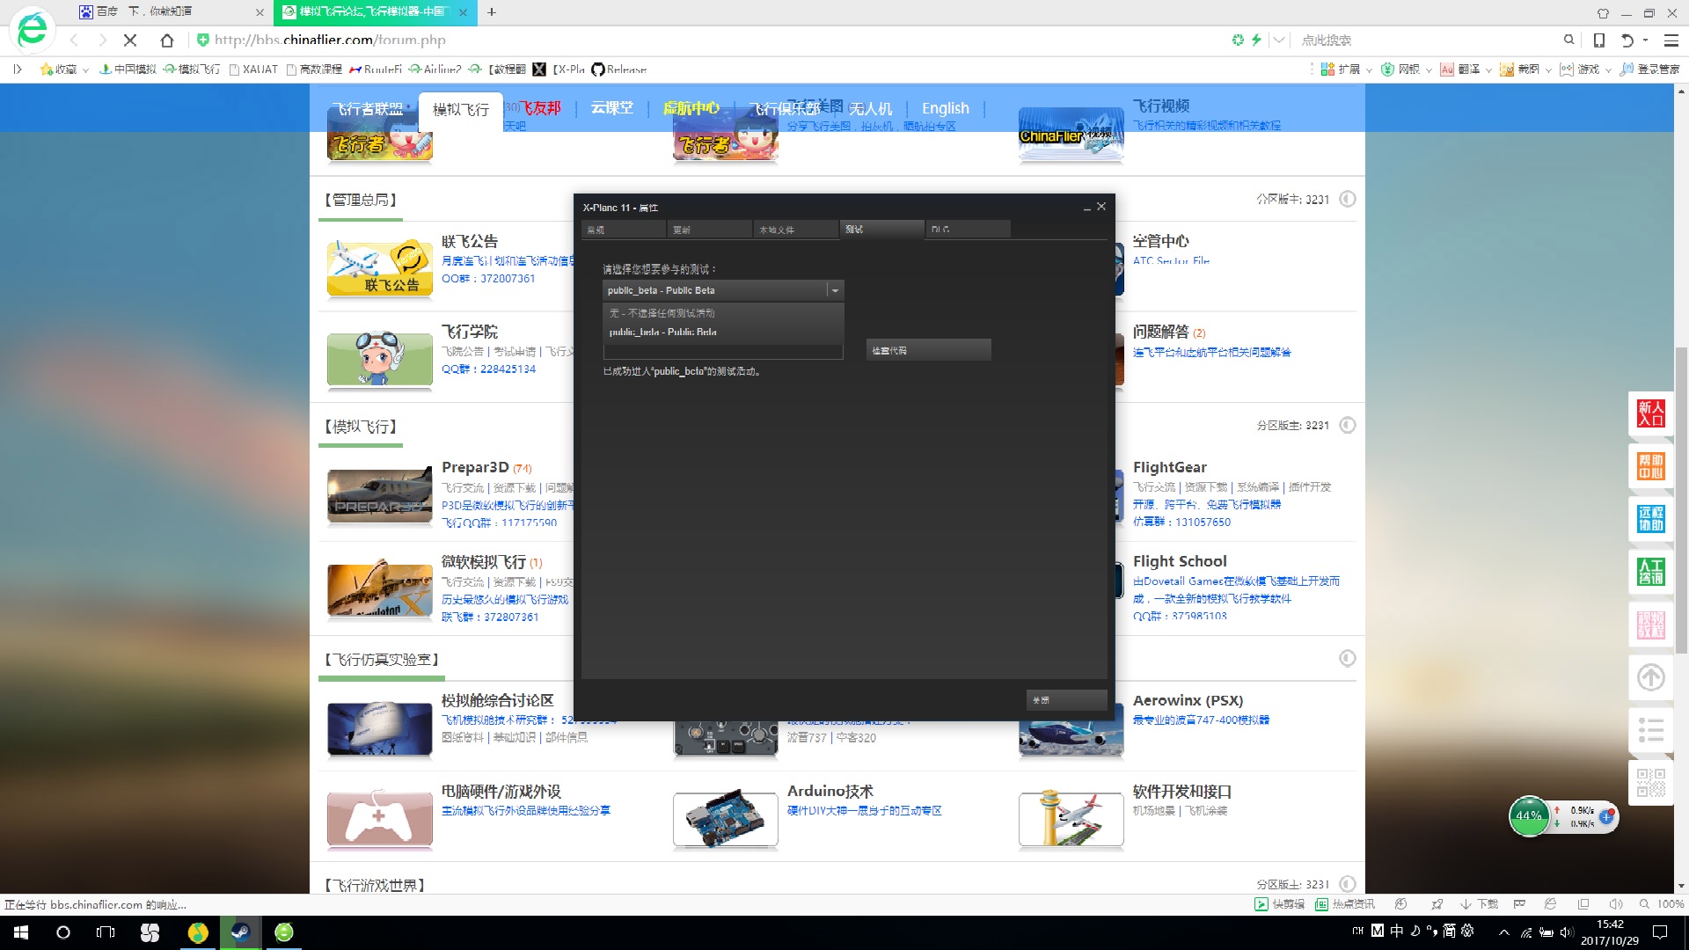Click the beta access code input field
The width and height of the screenshot is (1689, 950).
tap(723, 352)
